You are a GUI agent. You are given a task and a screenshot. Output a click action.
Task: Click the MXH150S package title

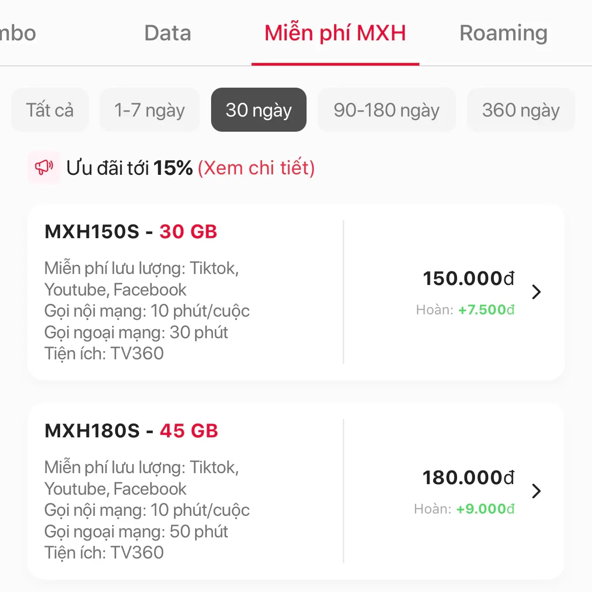131,232
